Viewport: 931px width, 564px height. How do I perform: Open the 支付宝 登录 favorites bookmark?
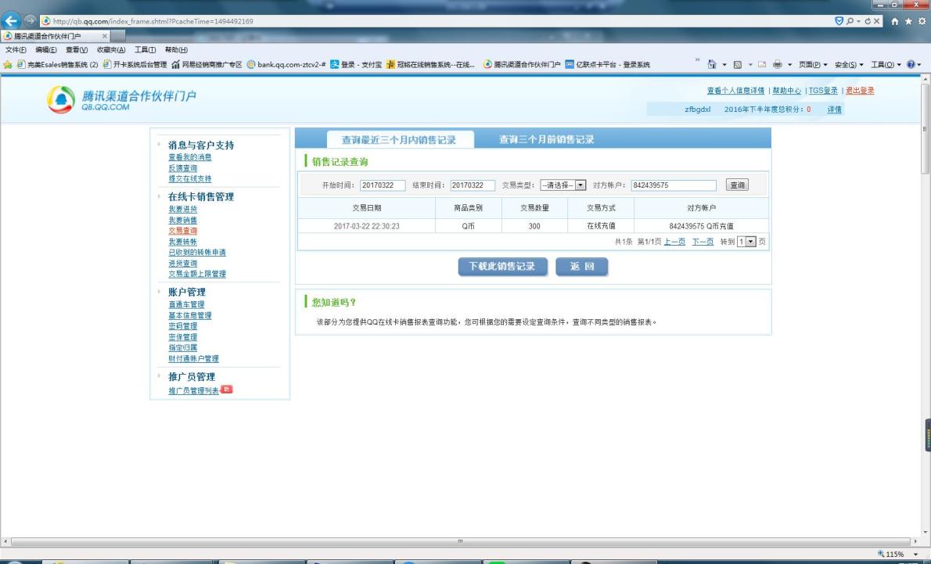(x=356, y=64)
